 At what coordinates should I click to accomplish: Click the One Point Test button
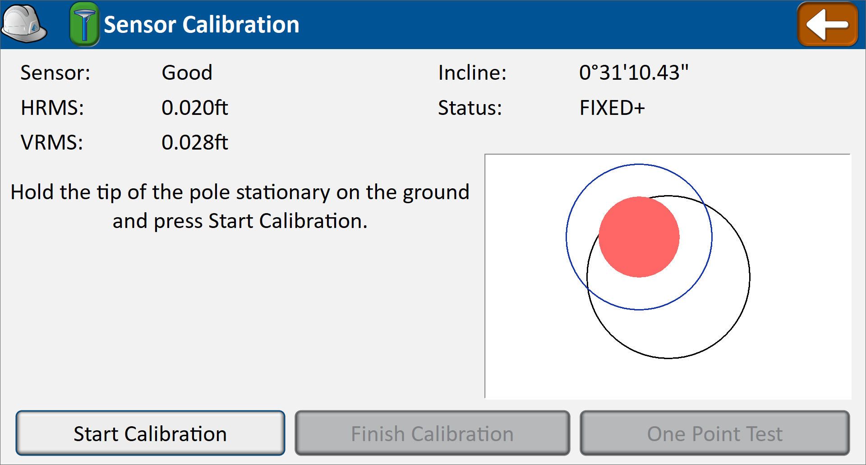click(715, 433)
